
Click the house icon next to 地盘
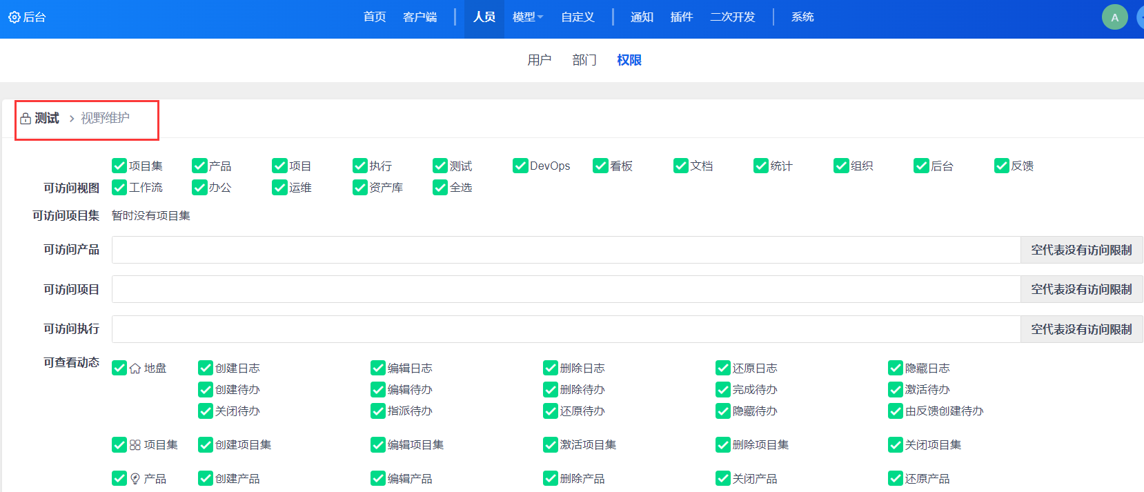135,368
